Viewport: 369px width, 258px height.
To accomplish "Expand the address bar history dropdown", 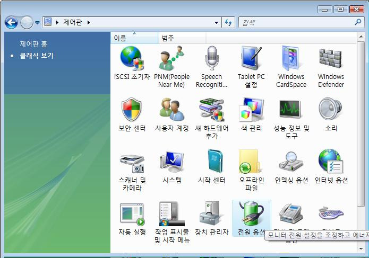I will [216, 23].
